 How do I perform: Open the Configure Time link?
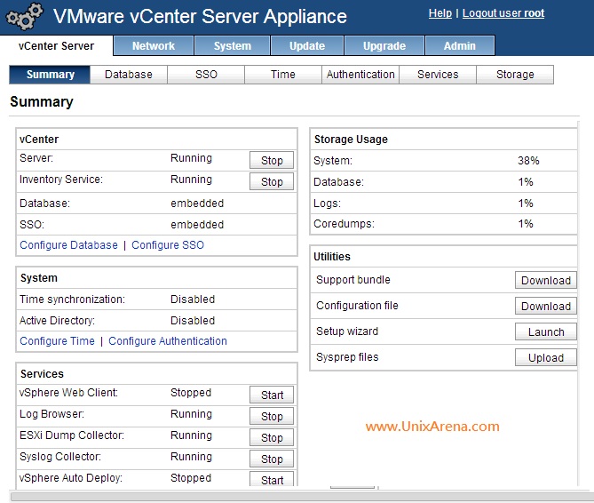tap(57, 340)
